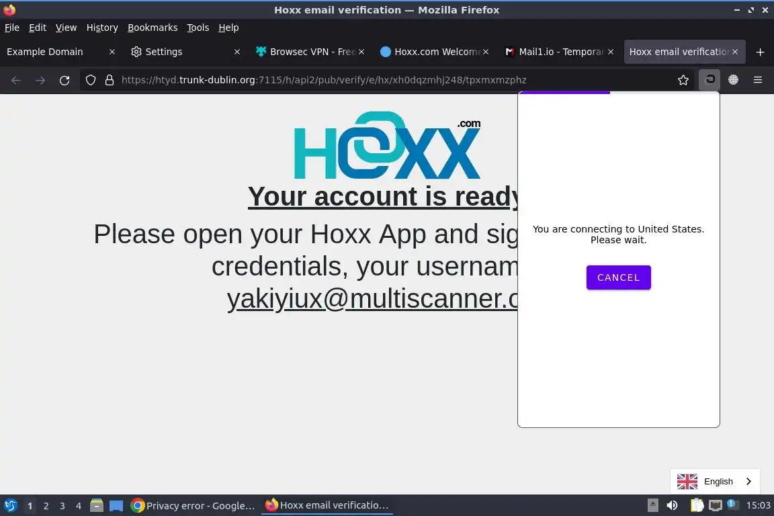Open the History menu
The height and width of the screenshot is (516, 774).
click(x=102, y=28)
